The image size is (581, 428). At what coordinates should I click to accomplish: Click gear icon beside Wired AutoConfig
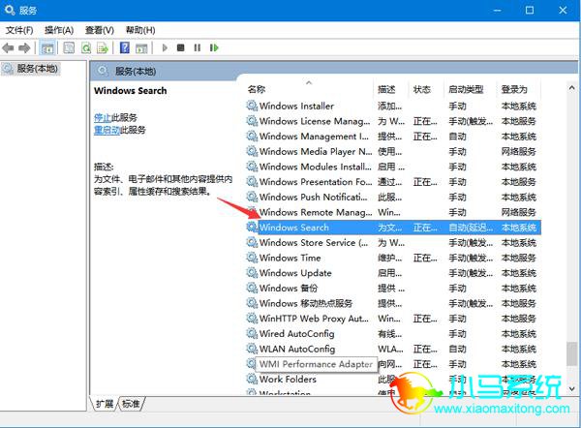252,334
